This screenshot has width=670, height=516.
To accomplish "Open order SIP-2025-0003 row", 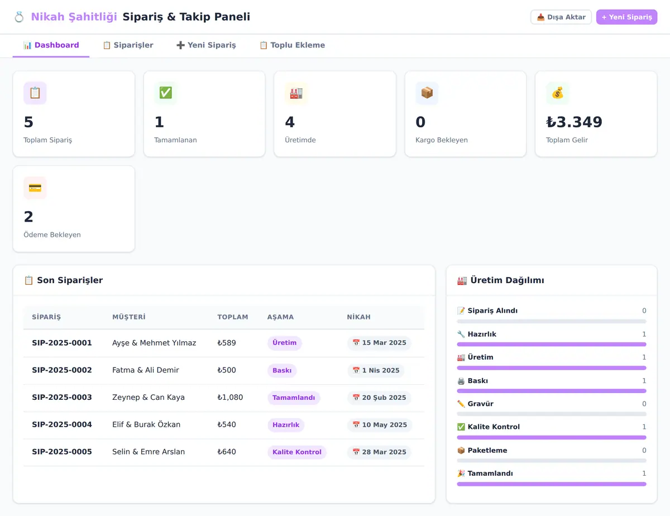I will point(224,398).
